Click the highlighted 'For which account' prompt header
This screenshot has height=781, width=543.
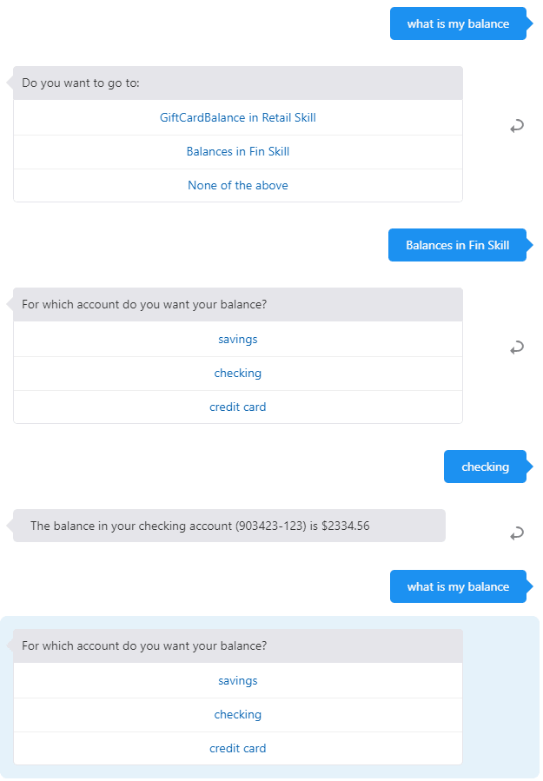pyautogui.click(x=237, y=646)
